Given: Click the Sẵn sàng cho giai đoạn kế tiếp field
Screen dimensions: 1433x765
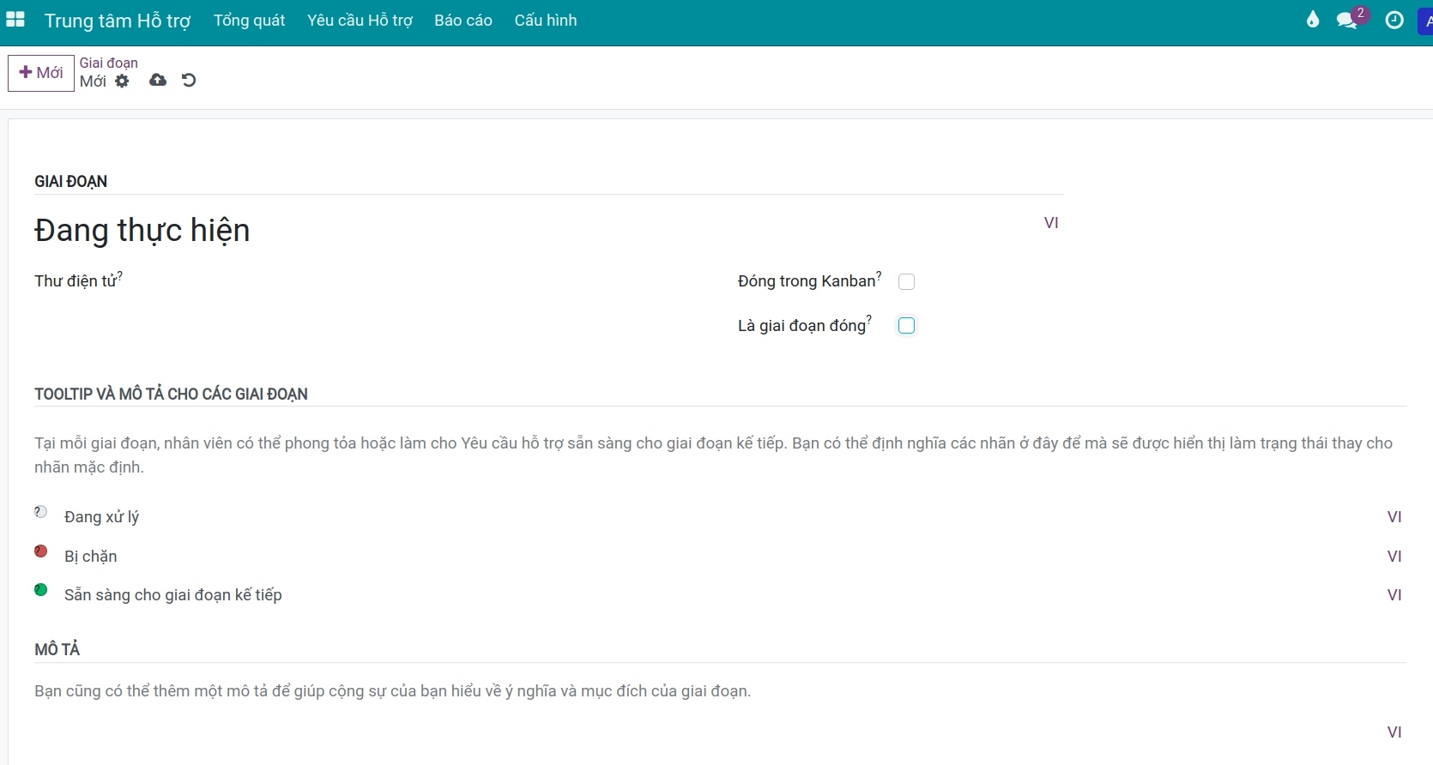Looking at the screenshot, I should point(721,595).
